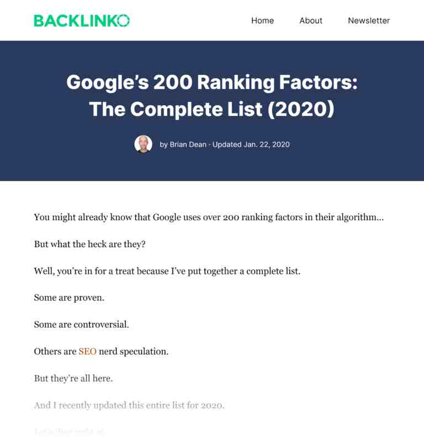
Task: Click the Backlinko logo
Action: (82, 20)
